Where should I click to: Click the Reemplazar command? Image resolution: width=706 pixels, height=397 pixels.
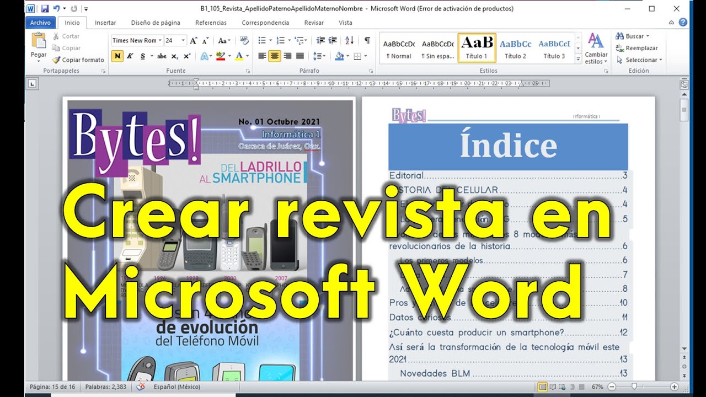tap(637, 48)
